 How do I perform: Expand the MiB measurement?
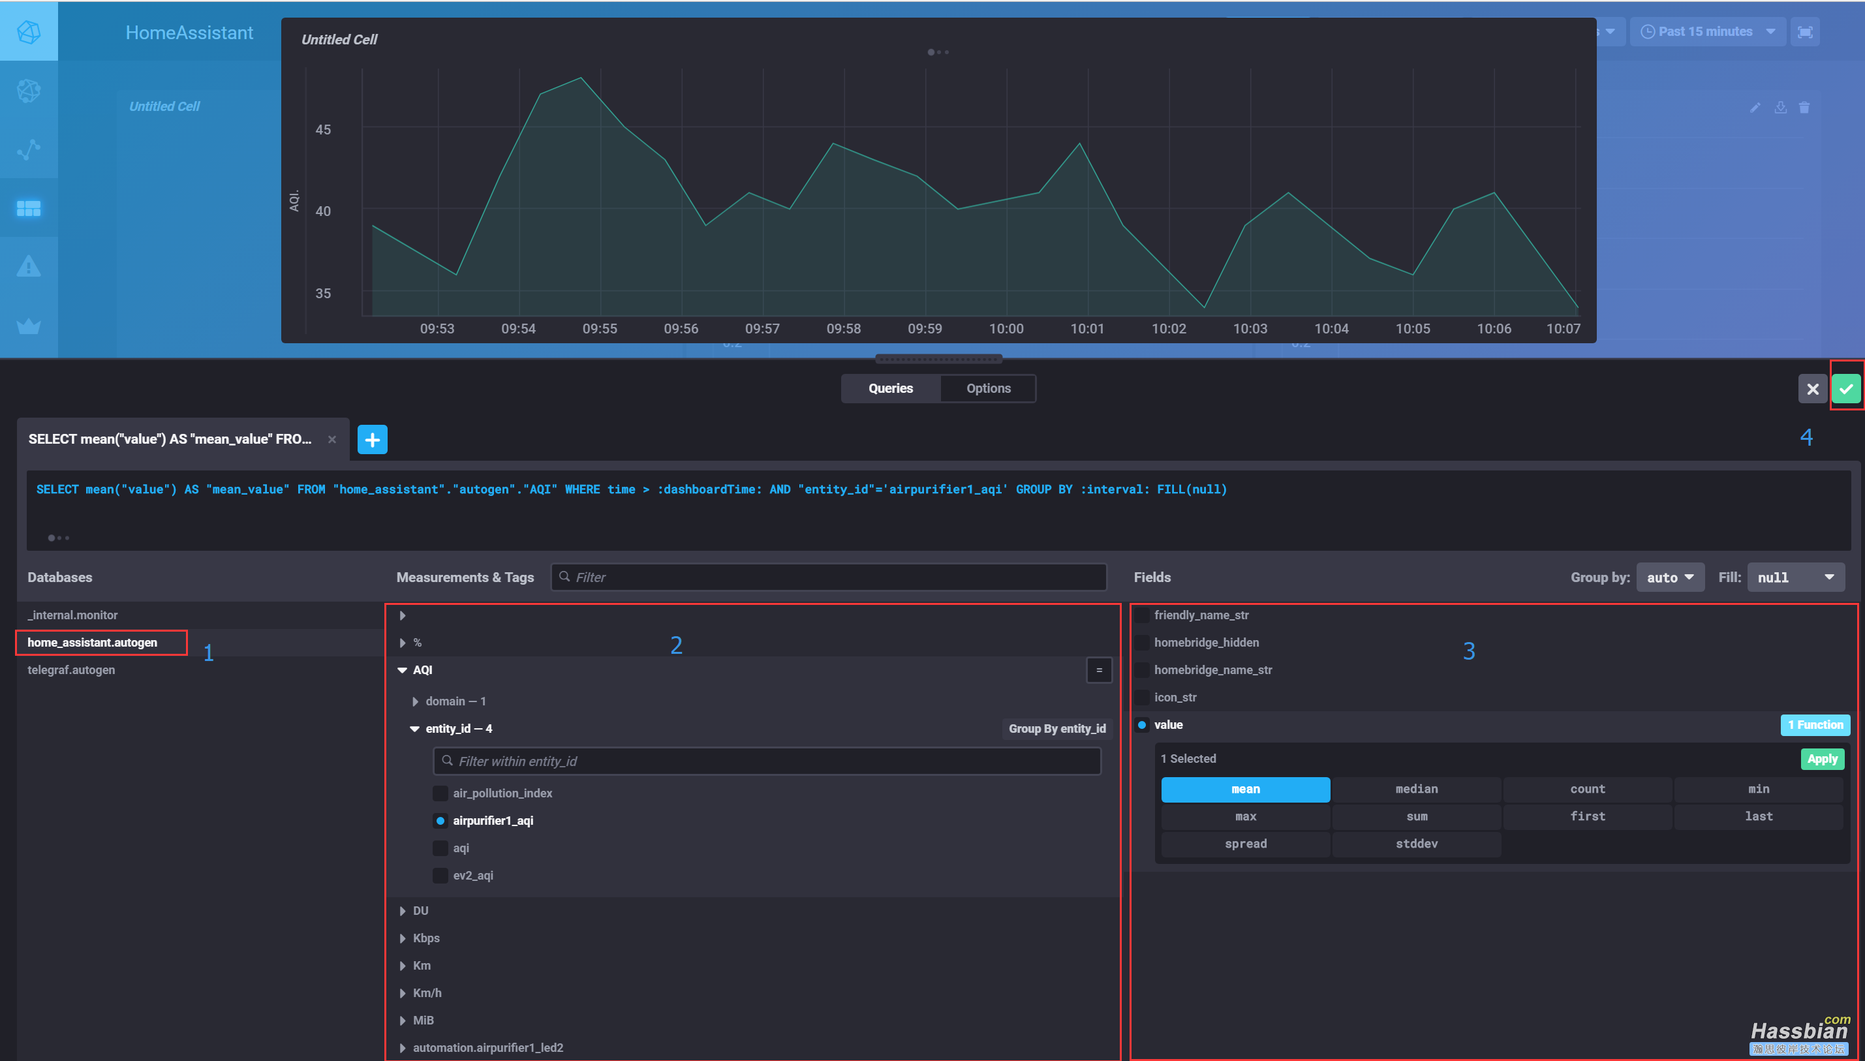[403, 1020]
